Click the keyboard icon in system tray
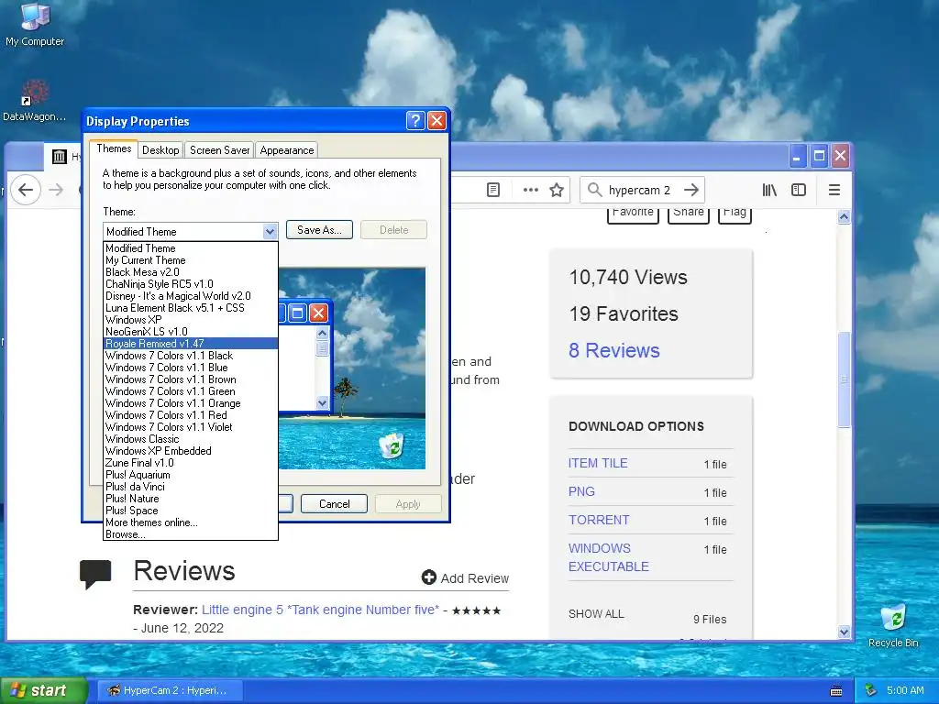The width and height of the screenshot is (939, 704). pos(836,691)
